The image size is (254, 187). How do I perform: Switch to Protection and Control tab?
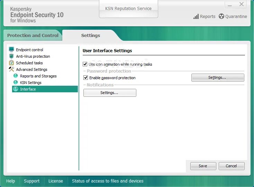point(33,35)
